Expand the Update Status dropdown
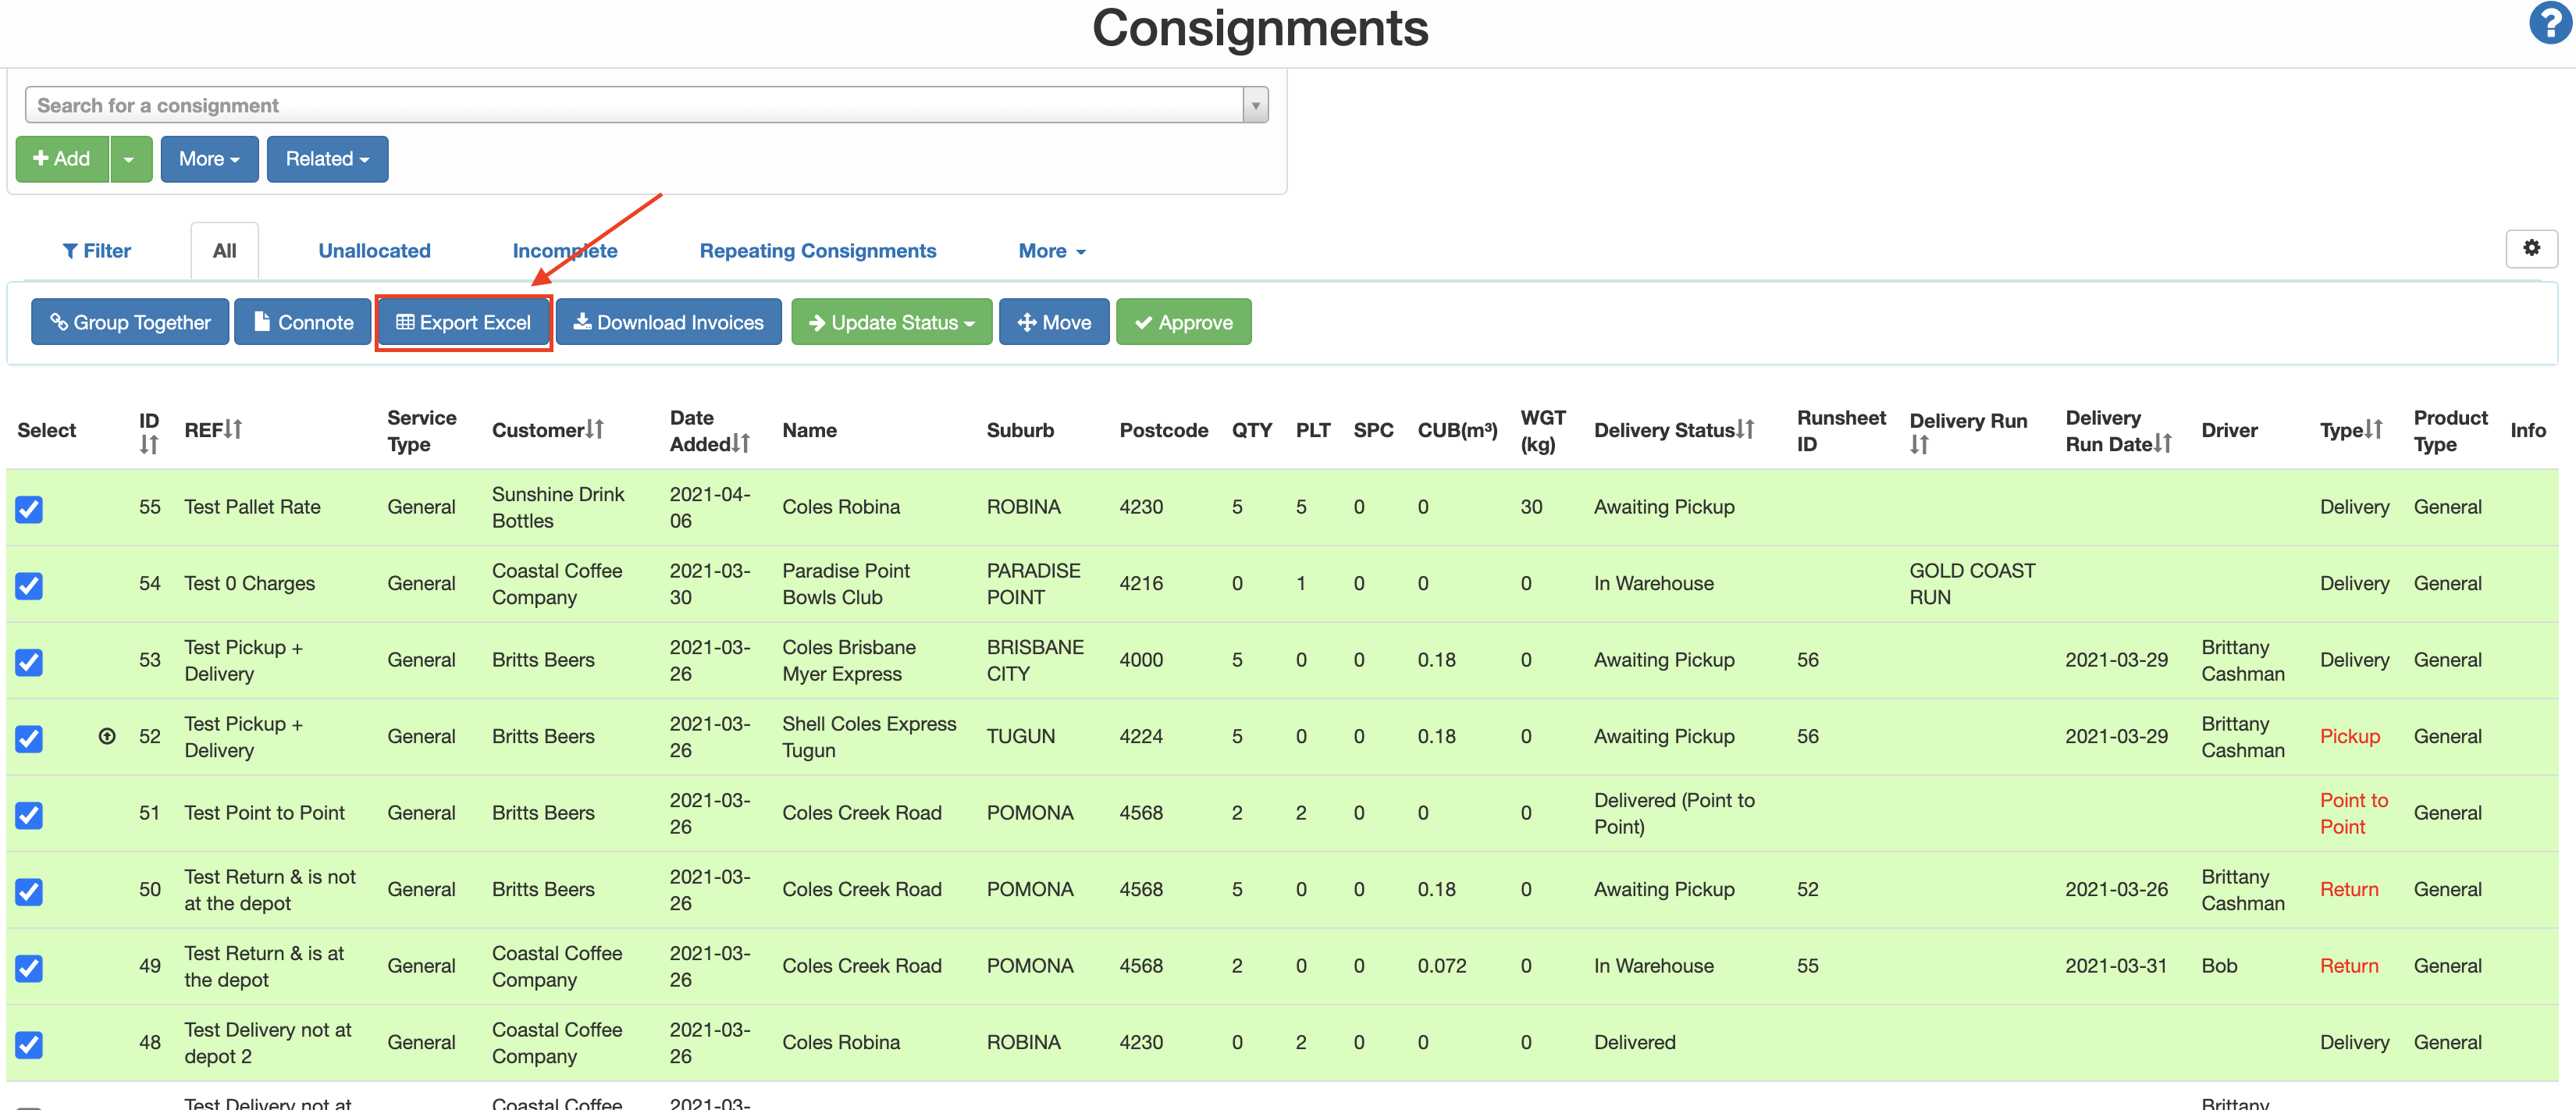This screenshot has width=2576, height=1110. point(890,322)
